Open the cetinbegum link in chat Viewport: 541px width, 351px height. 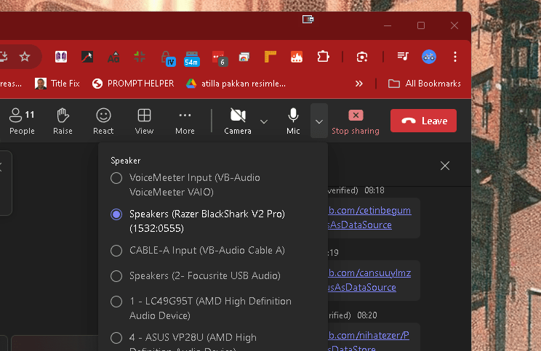pyautogui.click(x=369, y=217)
